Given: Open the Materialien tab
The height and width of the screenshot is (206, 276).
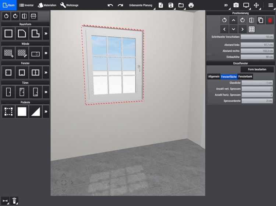Looking at the screenshot, I should click(47, 5).
